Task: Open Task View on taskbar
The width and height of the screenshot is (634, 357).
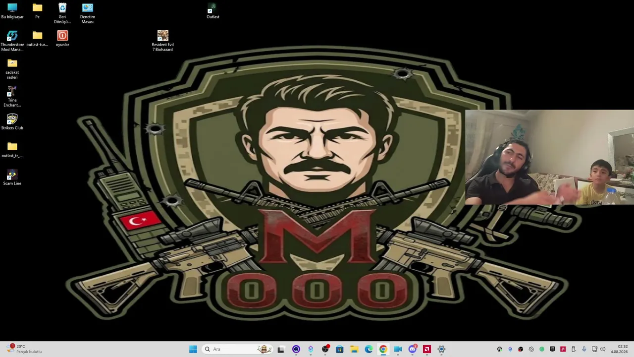Action: coord(281,349)
